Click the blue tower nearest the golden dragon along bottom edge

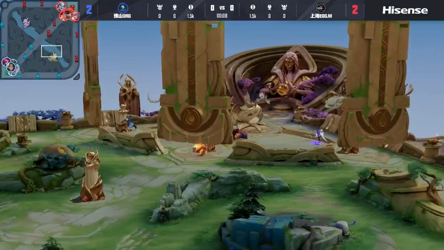click(x=59, y=76)
